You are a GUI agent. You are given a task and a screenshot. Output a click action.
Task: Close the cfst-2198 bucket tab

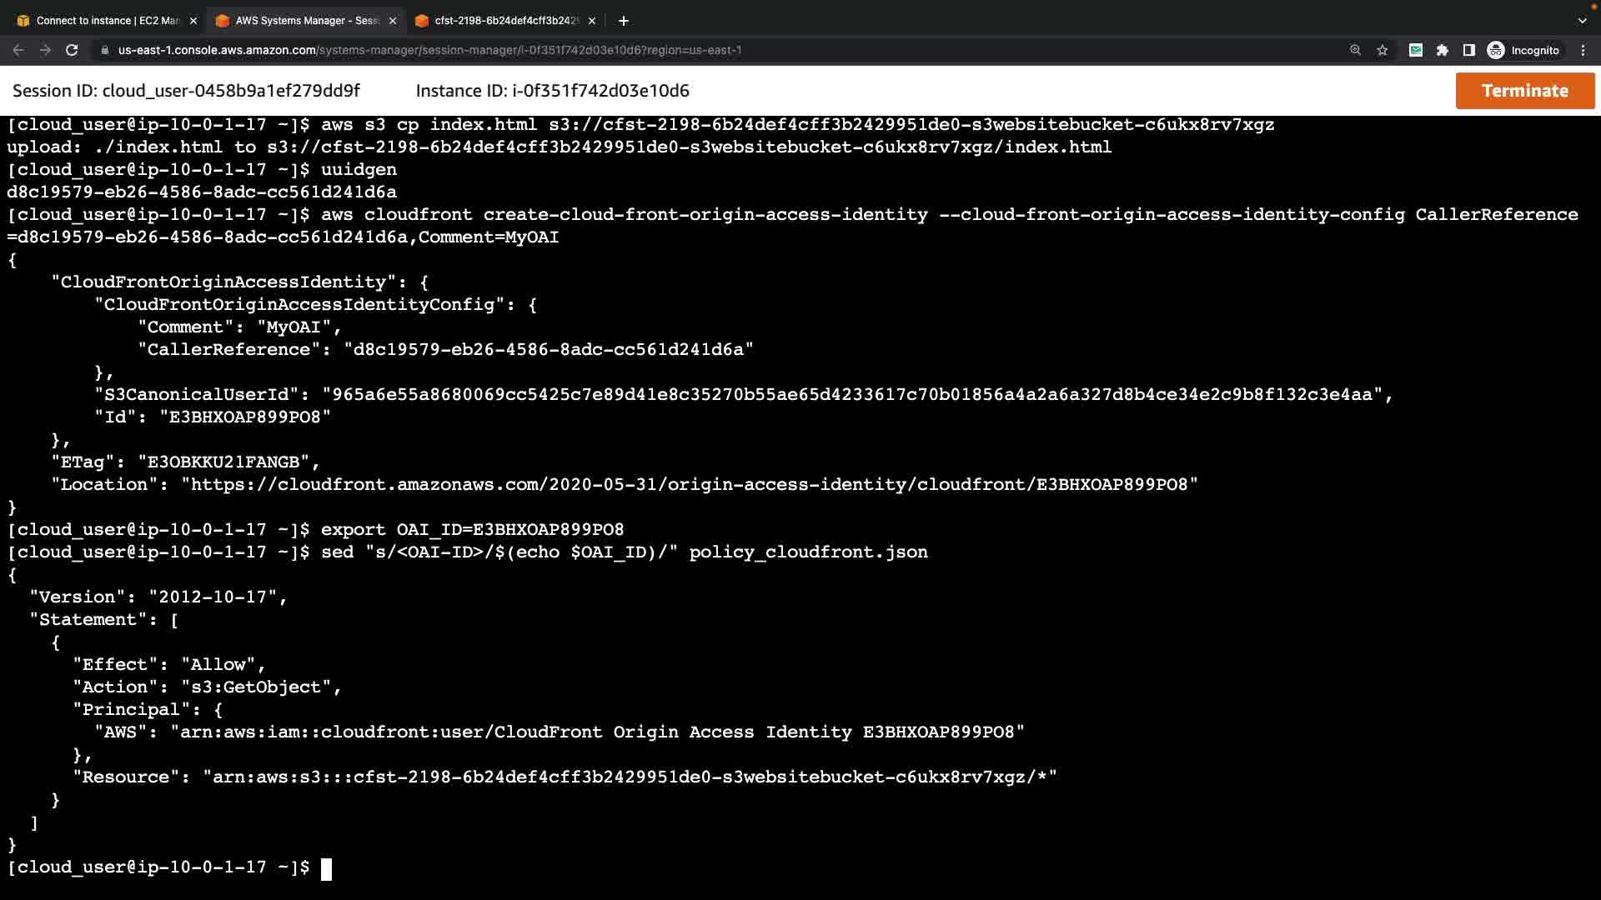point(592,21)
